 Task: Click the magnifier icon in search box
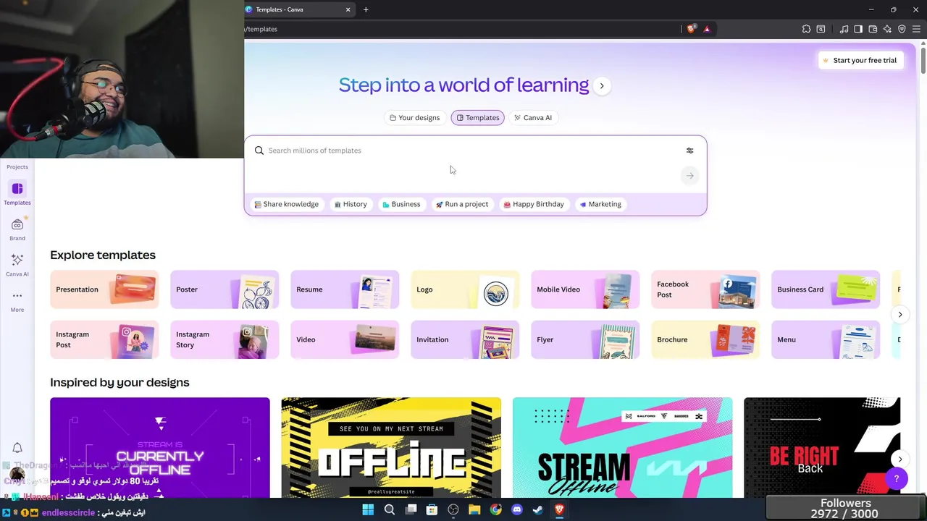point(259,151)
